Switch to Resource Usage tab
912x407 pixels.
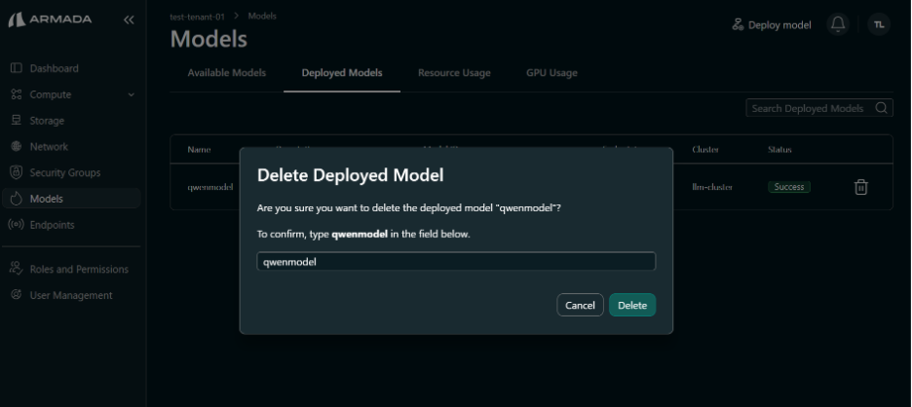pyautogui.click(x=454, y=73)
